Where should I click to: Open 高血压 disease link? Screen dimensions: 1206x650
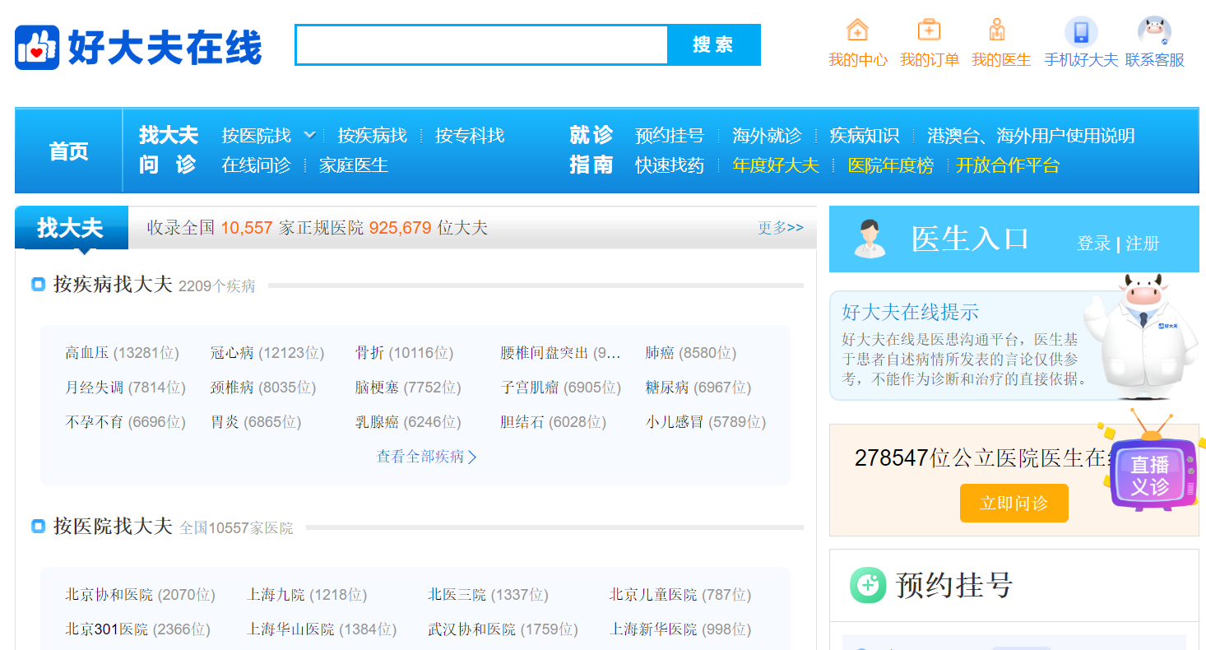click(87, 353)
